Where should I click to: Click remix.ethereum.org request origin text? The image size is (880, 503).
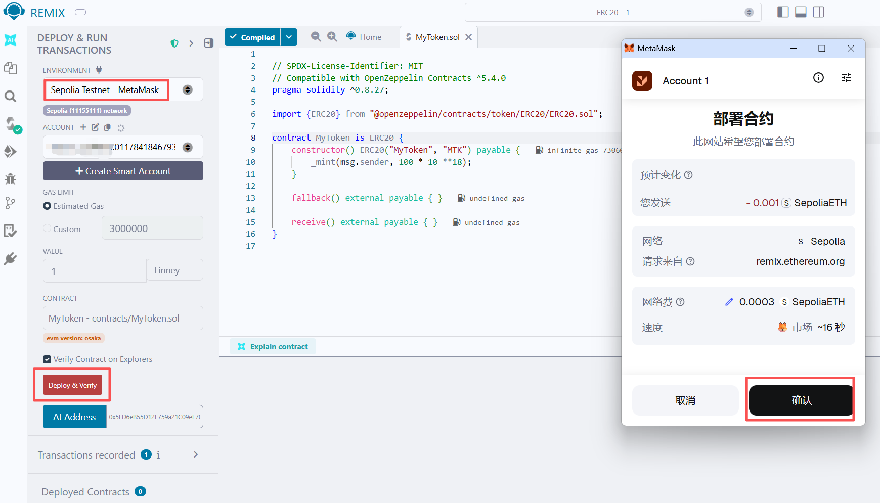click(800, 261)
